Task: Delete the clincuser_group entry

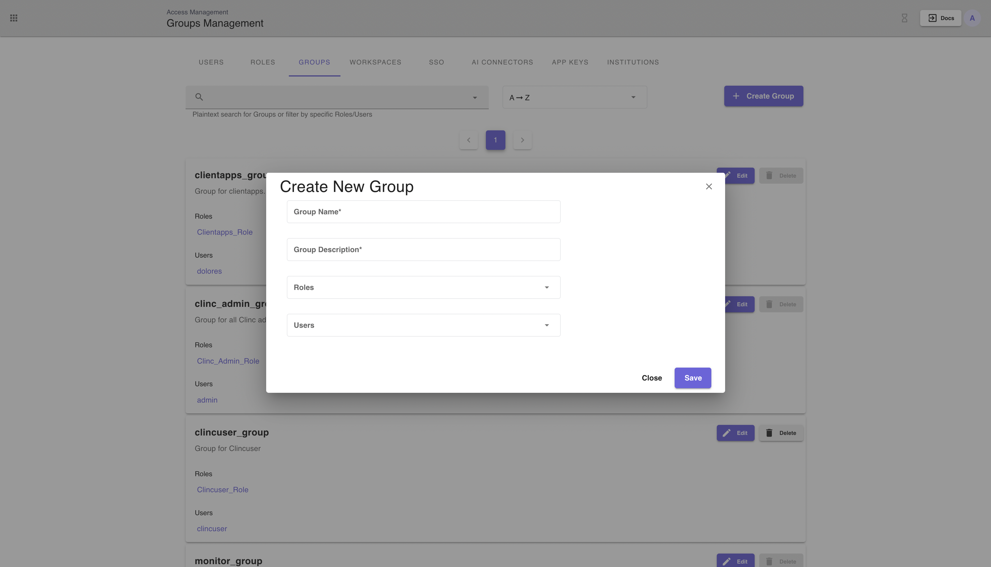Action: click(x=781, y=433)
